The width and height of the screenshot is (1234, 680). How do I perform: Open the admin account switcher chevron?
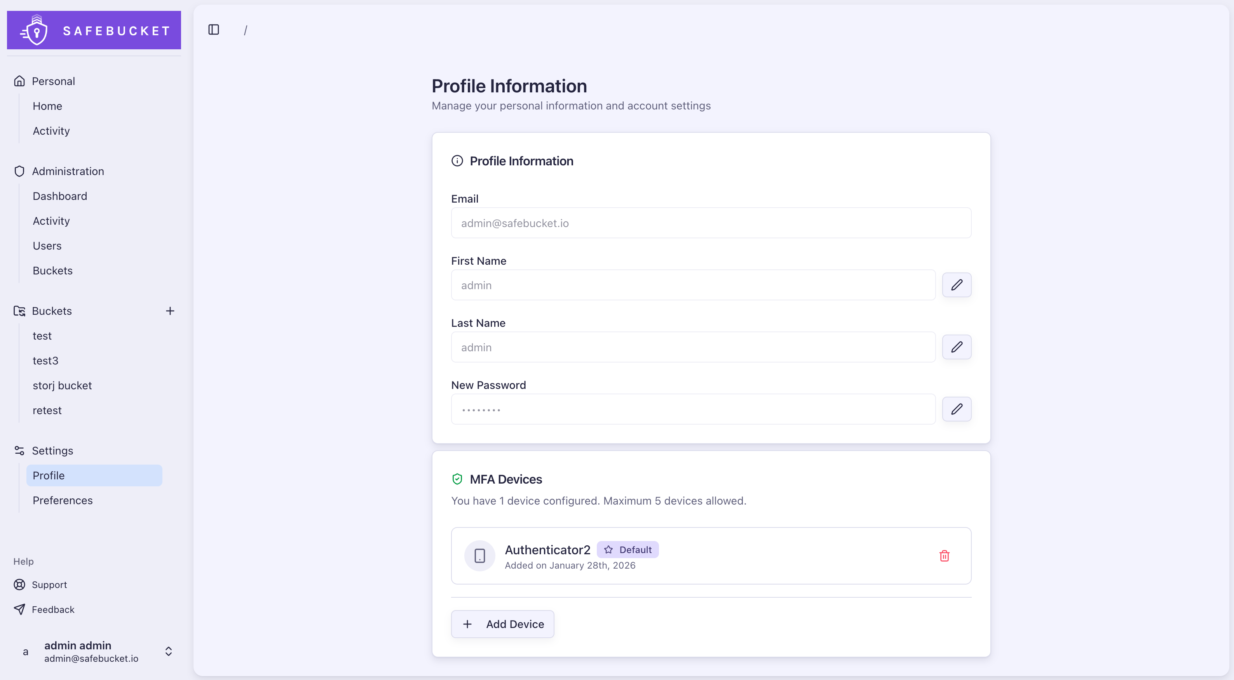168,651
